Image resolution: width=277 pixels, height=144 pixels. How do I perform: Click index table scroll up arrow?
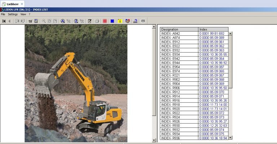pyautogui.click(x=230, y=33)
